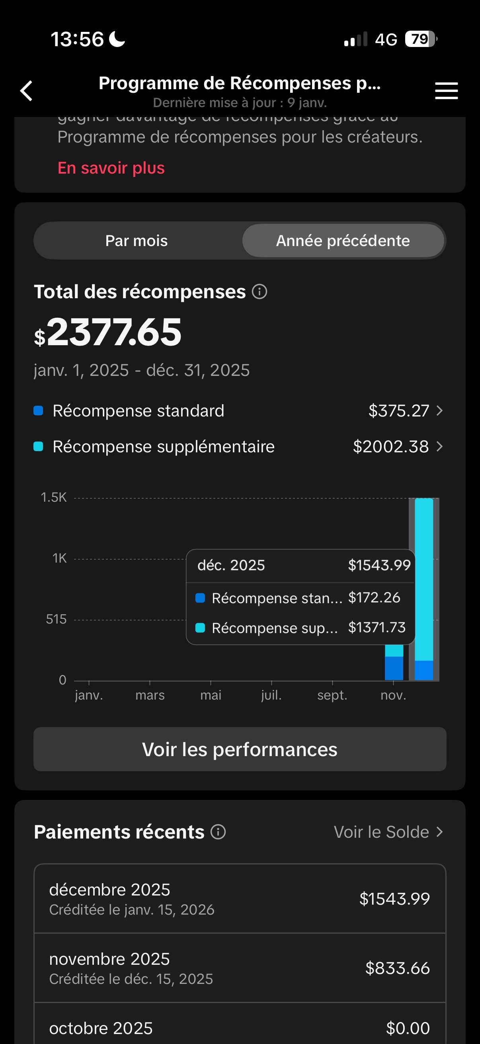
Task: Select the December bar in the chart
Action: [x=424, y=588]
